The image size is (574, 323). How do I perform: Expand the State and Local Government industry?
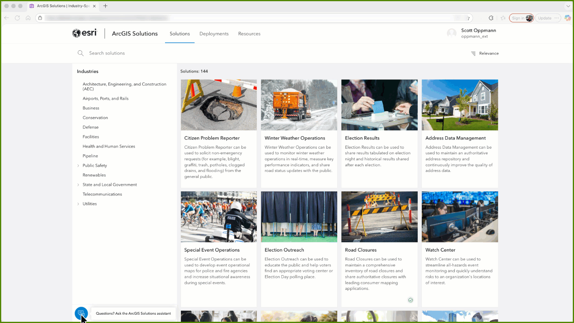click(78, 185)
